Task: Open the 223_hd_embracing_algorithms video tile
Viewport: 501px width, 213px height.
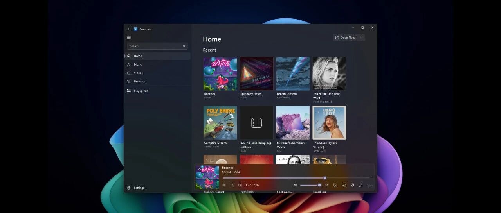Action: pyautogui.click(x=256, y=123)
